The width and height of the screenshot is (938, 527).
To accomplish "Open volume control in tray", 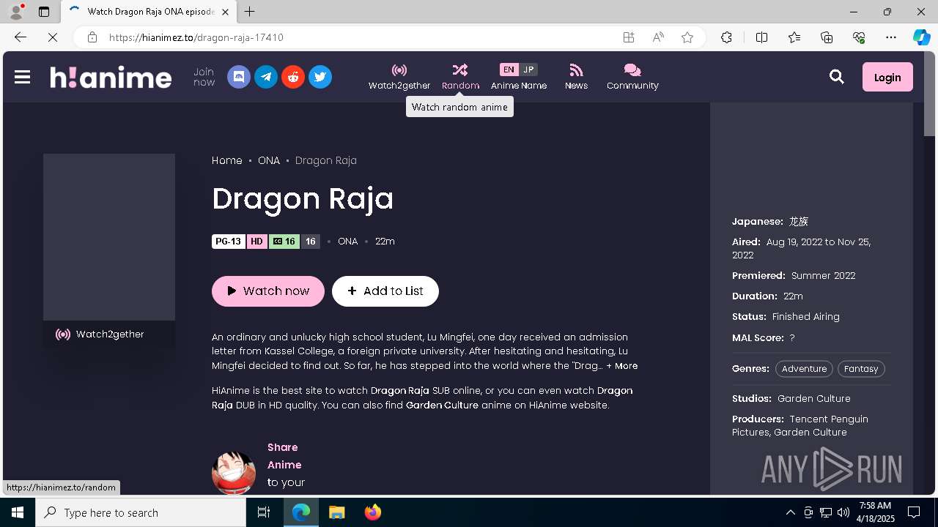I will [843, 512].
